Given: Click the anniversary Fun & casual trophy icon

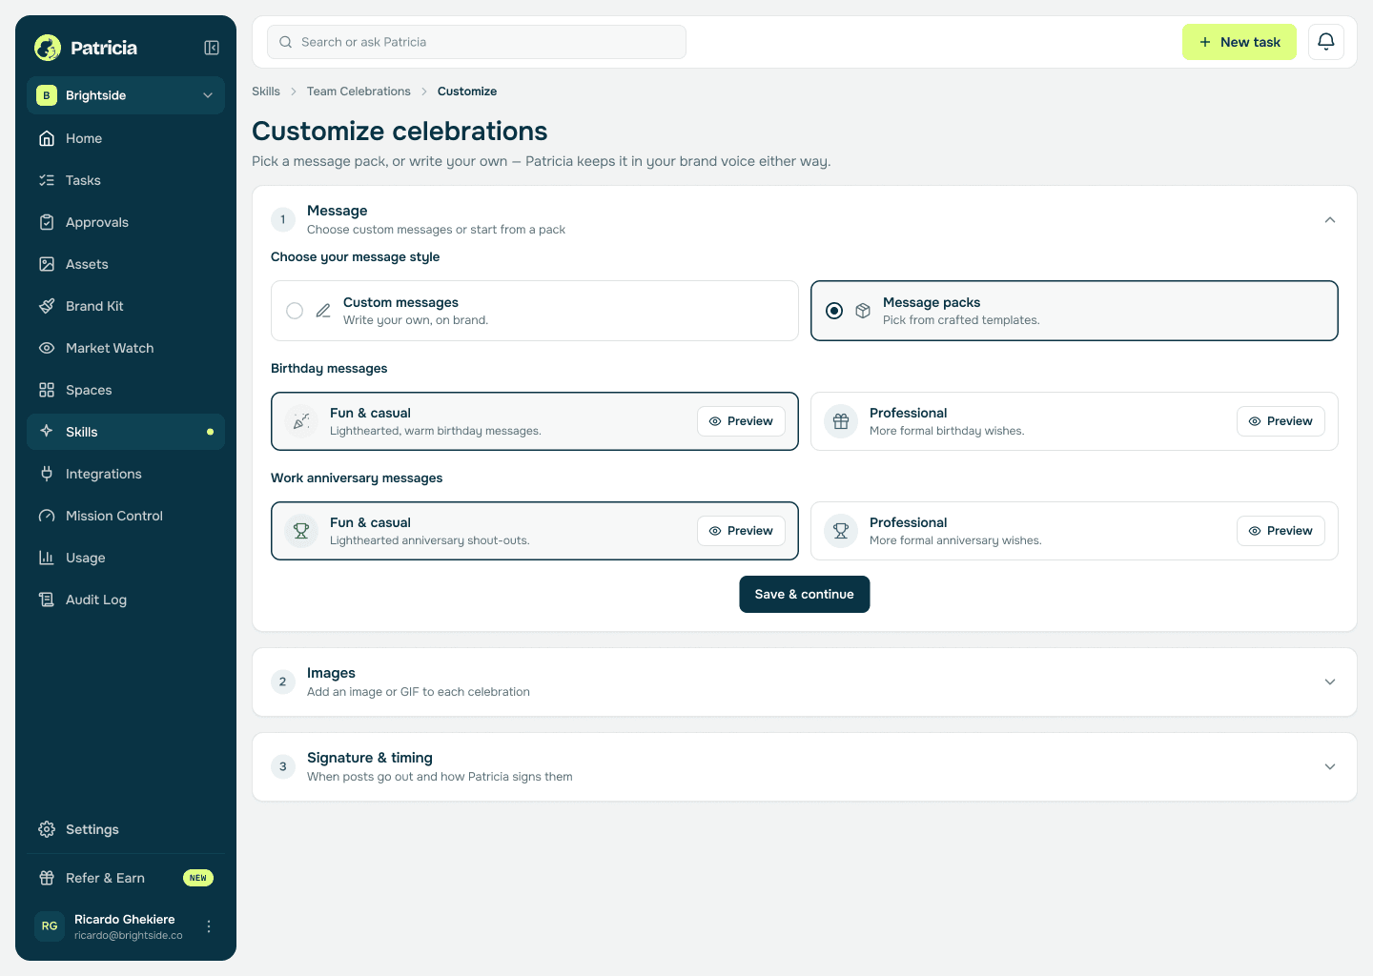Looking at the screenshot, I should coord(301,531).
